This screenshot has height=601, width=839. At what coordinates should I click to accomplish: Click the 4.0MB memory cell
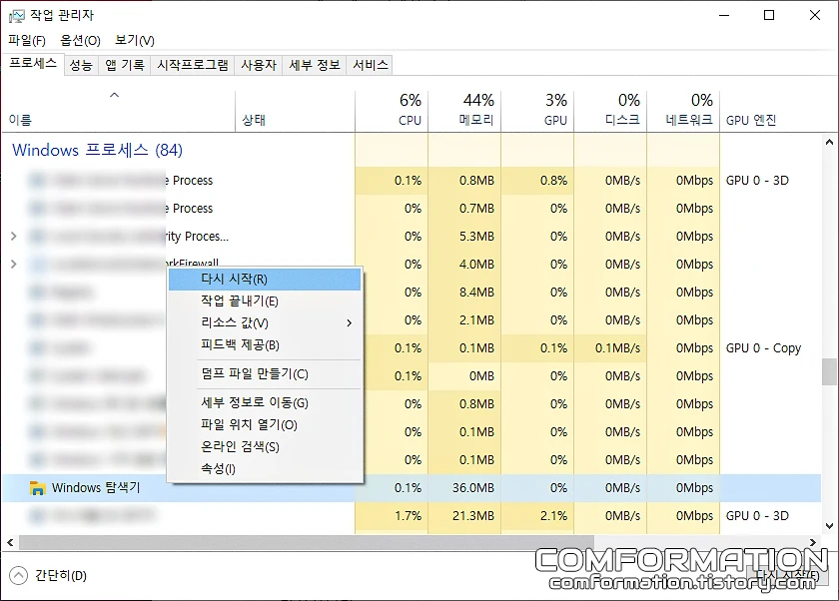tap(464, 265)
